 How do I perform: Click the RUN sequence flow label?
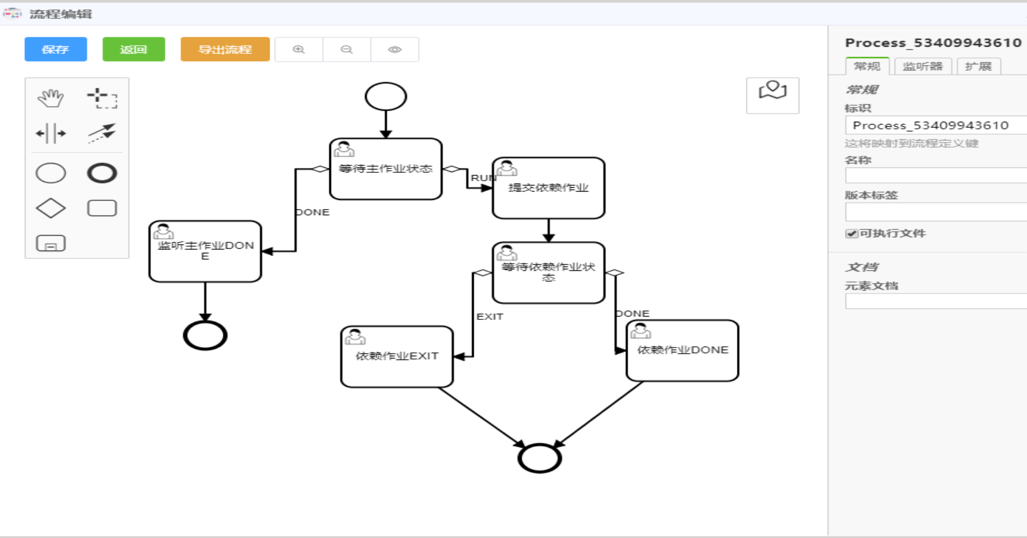click(x=484, y=178)
